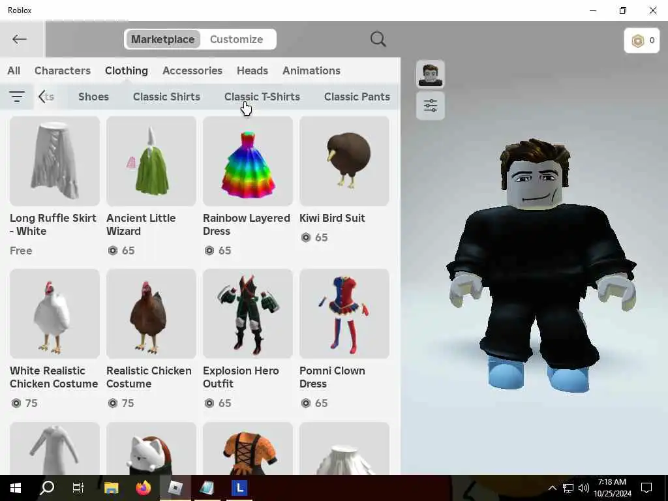
Task: Open the Rainbow Layered Dress thumbnail
Action: 248,161
